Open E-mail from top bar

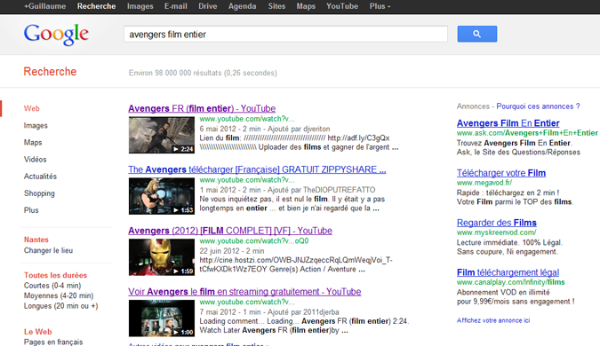click(x=176, y=6)
